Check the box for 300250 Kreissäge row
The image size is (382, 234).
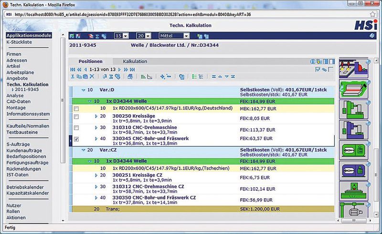[x=76, y=117]
